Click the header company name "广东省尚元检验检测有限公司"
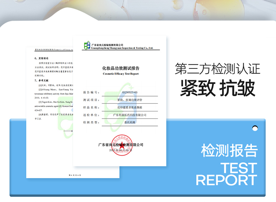 pyautogui.click(x=107, y=45)
